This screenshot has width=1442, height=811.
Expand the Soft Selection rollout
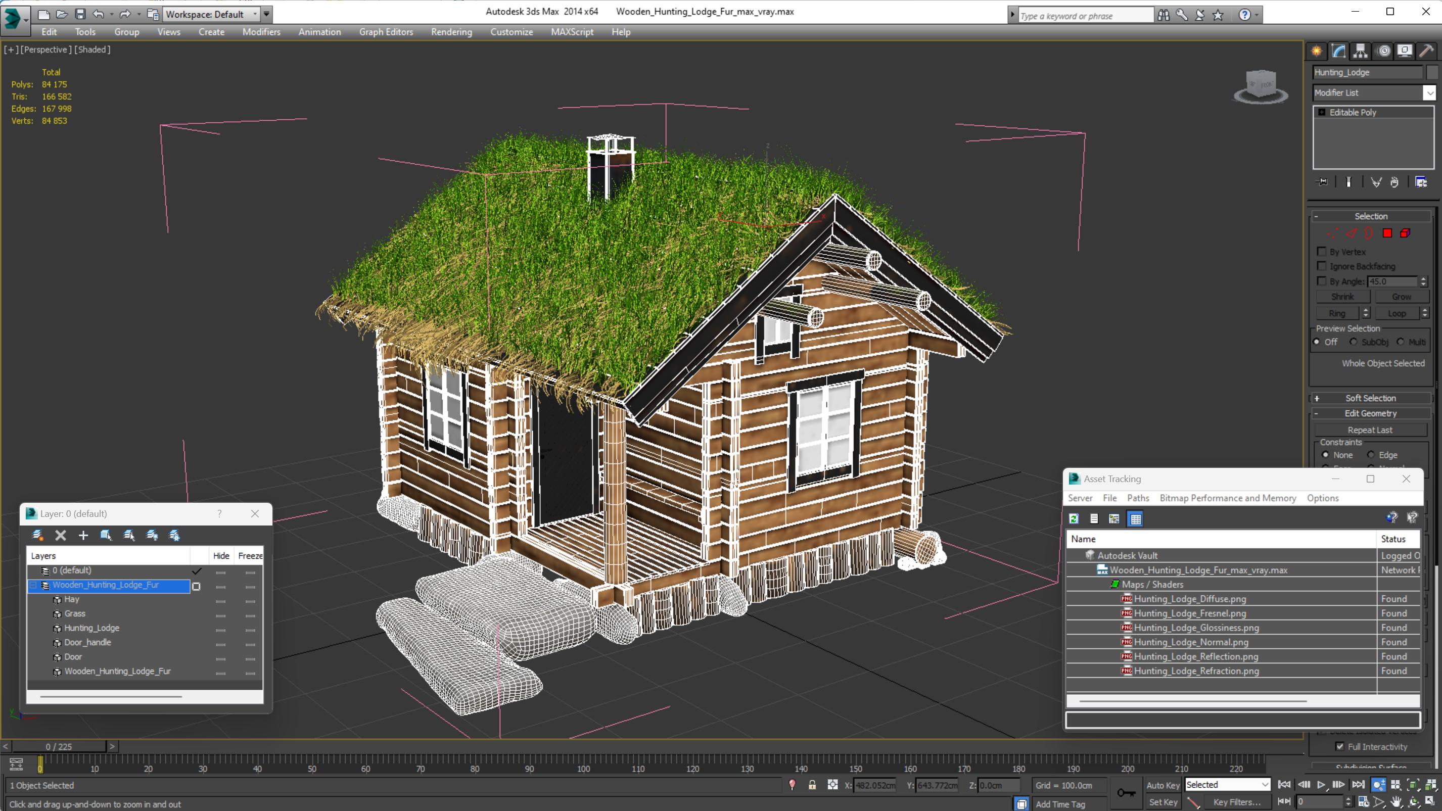1370,398
